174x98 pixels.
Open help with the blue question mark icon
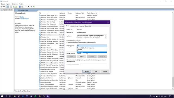(x=20, y=7)
